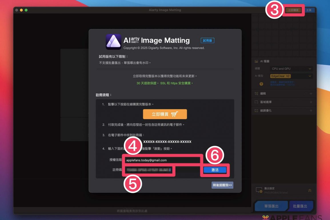This screenshot has width=330, height=220.
Task: Dismiss dialog with 稍後提醒我>> button
Action: pyautogui.click(x=223, y=185)
